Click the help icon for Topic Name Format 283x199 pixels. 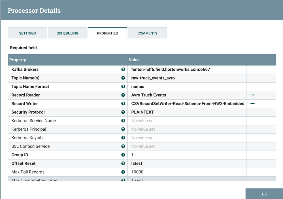coord(123,86)
